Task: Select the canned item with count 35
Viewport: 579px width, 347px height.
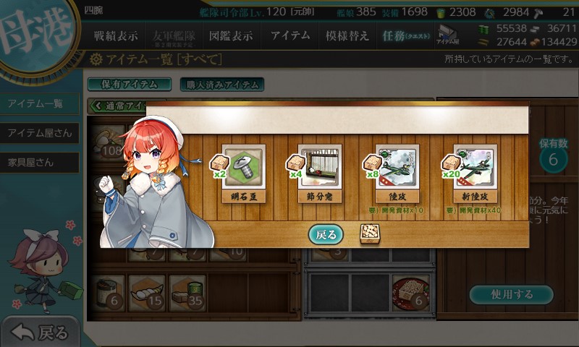Action: [x=187, y=294]
